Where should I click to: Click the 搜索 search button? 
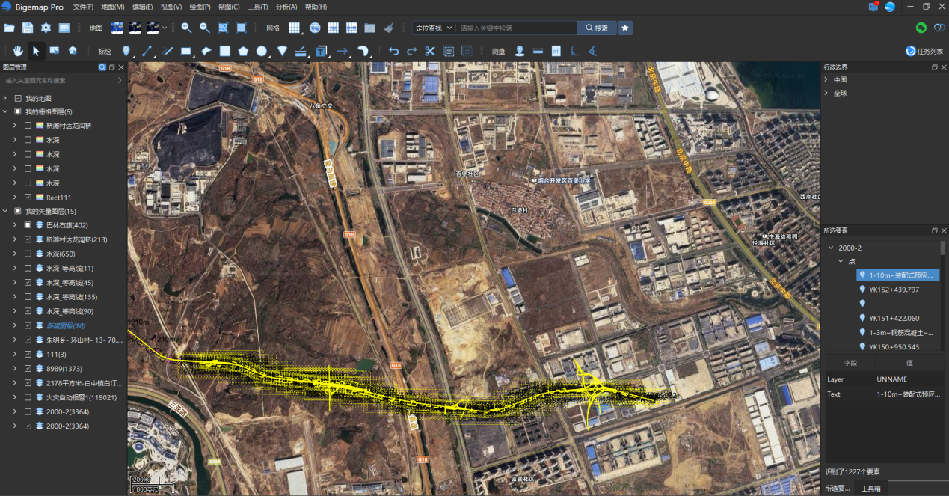click(x=596, y=28)
